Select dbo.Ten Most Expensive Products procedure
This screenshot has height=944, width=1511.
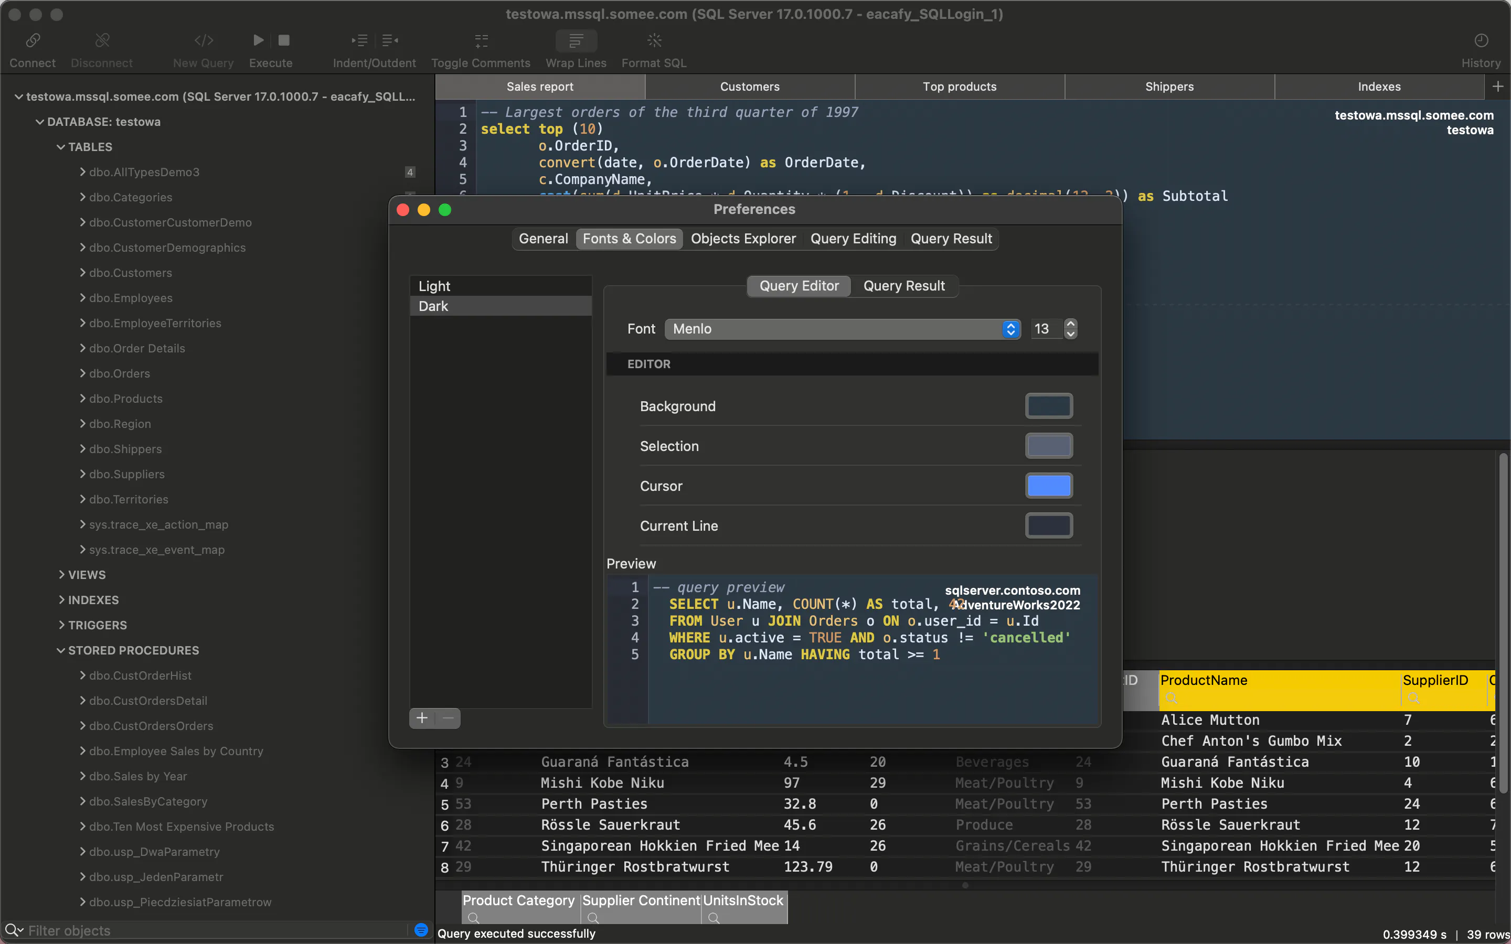[x=181, y=827]
